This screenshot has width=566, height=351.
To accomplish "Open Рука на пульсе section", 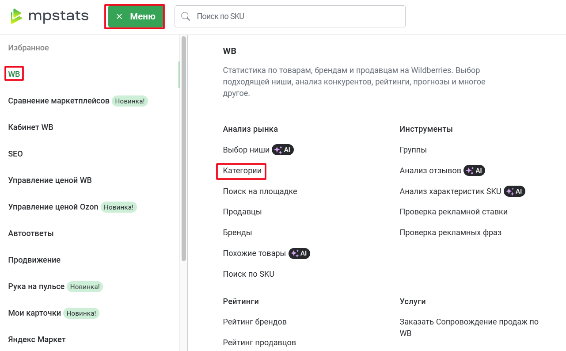I will click(x=35, y=286).
